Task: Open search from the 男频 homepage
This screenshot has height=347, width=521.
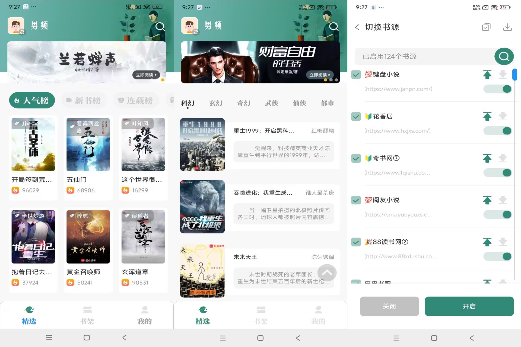Action: click(160, 26)
